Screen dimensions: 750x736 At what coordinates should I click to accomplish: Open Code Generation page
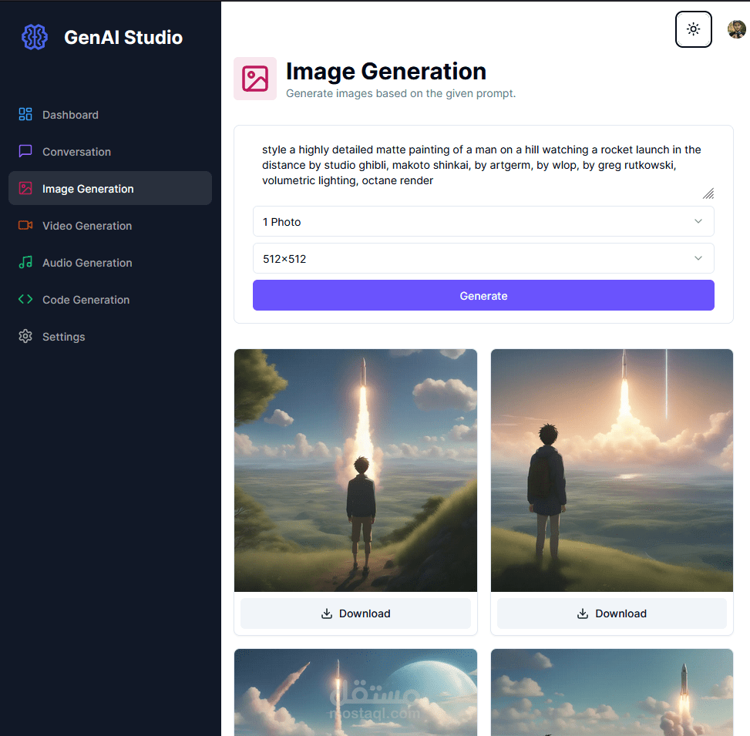[110, 300]
